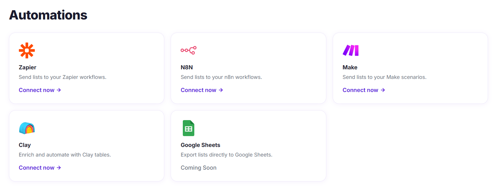
Task: Click 'Send lists to your Zapier workflows.' text
Action: tap(63, 77)
